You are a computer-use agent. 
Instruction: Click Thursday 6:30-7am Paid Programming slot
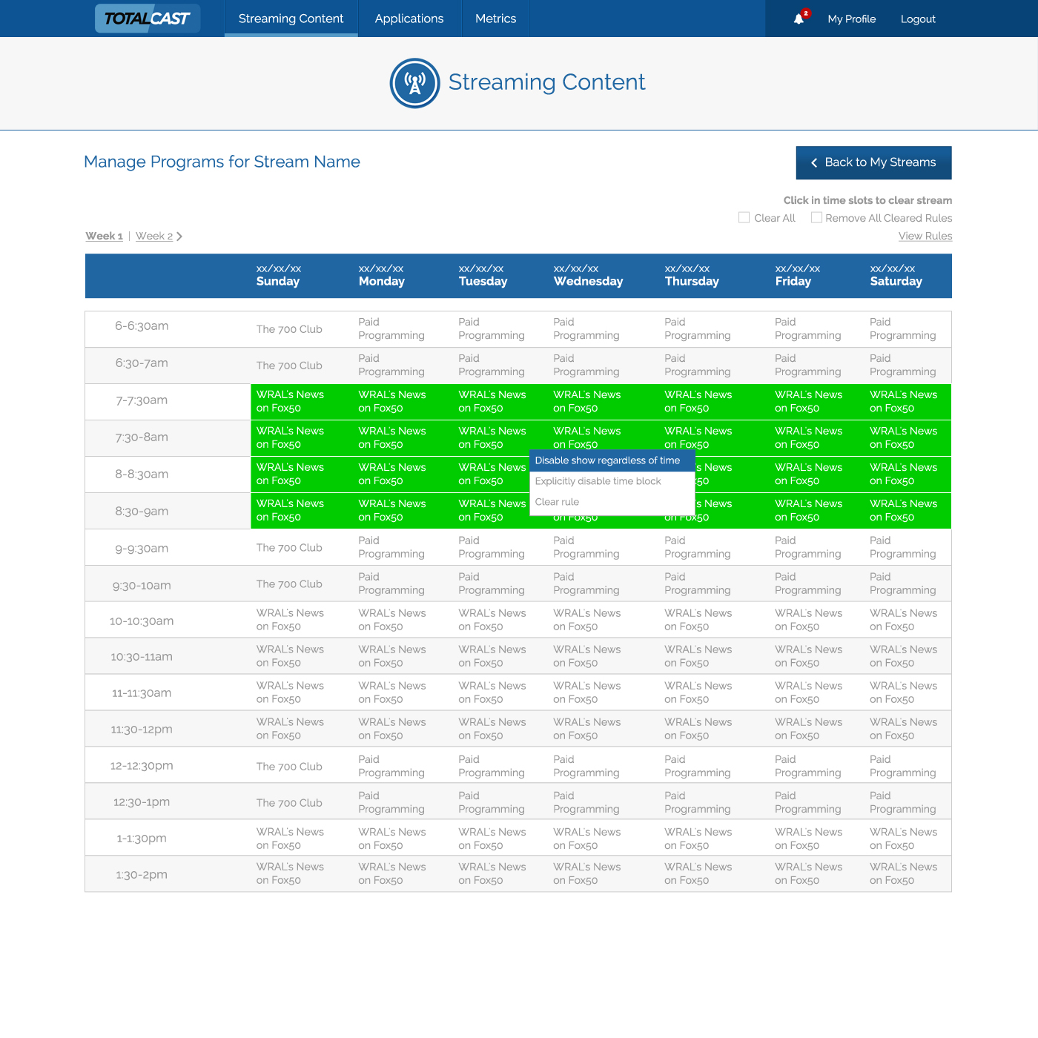[x=698, y=365]
